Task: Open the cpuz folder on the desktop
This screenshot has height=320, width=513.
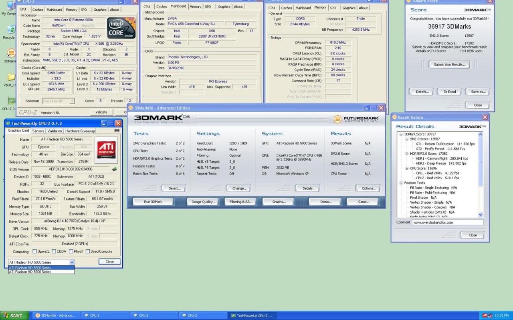Action: (x=11, y=77)
